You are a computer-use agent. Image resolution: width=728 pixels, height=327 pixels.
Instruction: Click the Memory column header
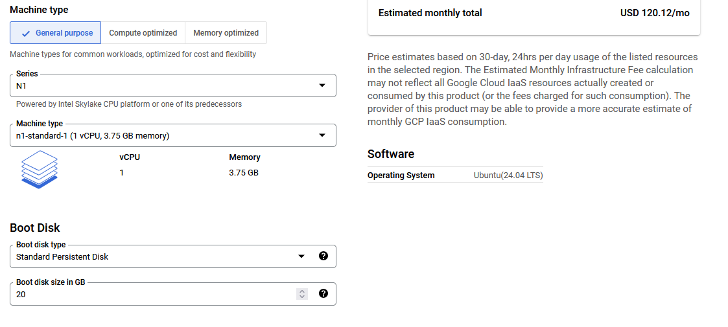[x=244, y=157]
